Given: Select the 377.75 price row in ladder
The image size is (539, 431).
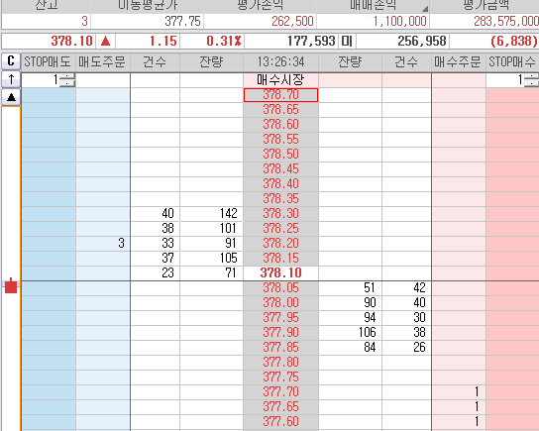Looking at the screenshot, I should (x=280, y=377).
